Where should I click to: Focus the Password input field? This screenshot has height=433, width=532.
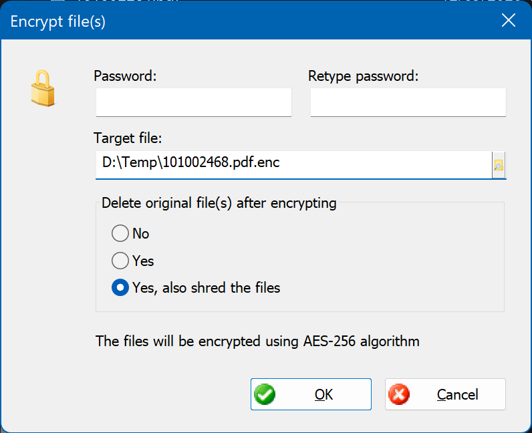tap(193, 102)
